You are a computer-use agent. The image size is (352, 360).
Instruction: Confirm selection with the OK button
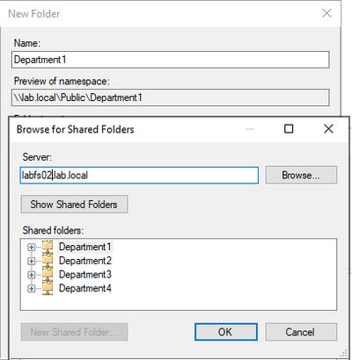(x=226, y=332)
